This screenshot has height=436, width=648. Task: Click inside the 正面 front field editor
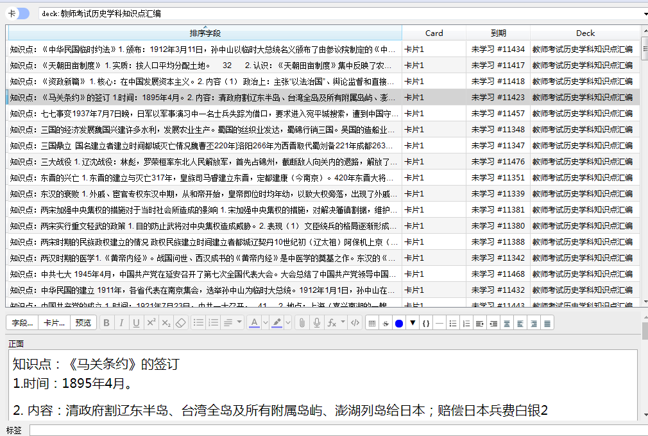[x=323, y=385]
